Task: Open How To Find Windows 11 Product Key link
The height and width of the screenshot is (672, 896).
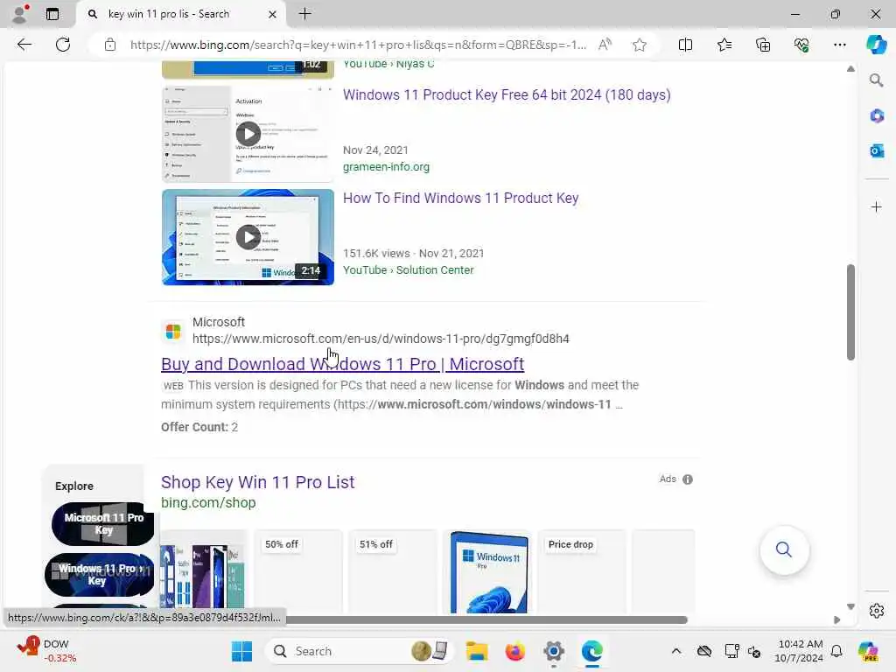Action: click(x=460, y=199)
